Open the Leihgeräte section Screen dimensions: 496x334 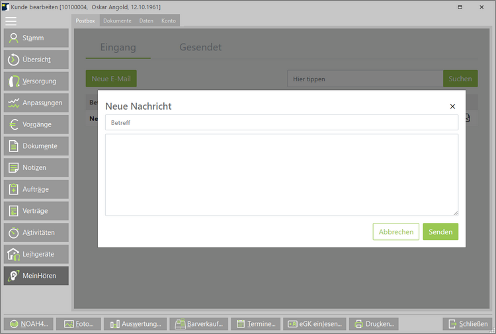click(x=36, y=254)
